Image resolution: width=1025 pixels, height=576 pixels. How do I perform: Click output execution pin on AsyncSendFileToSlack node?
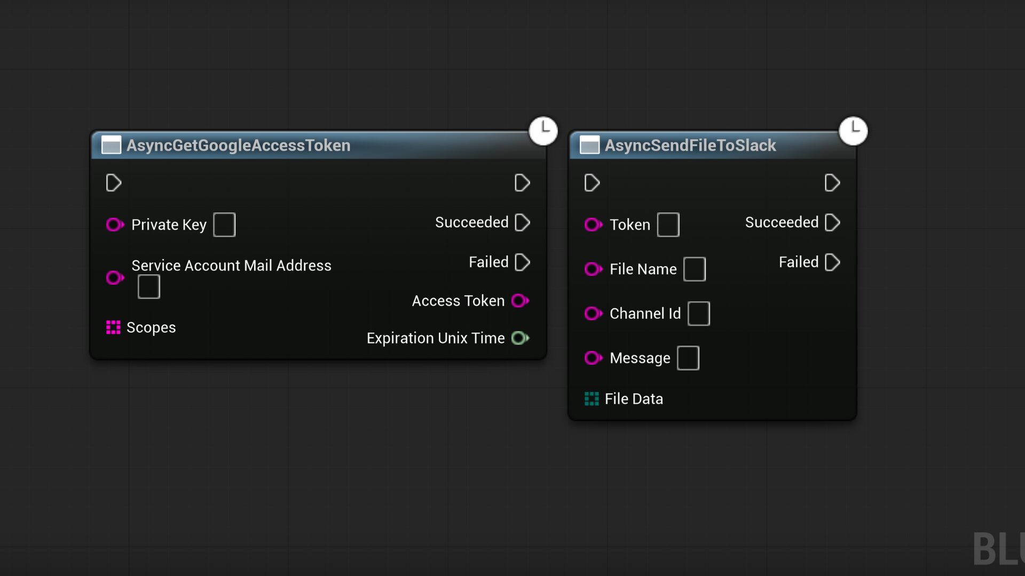[x=832, y=183]
